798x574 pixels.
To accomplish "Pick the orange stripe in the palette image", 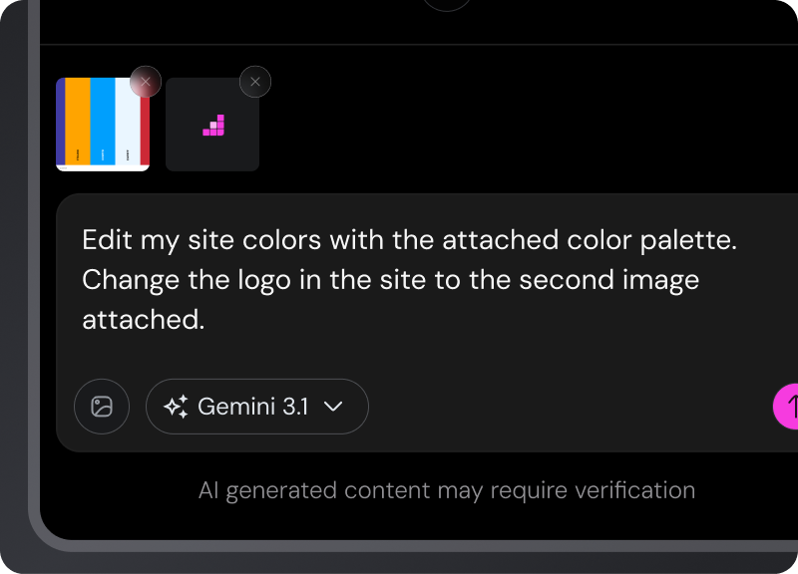I will point(77,120).
